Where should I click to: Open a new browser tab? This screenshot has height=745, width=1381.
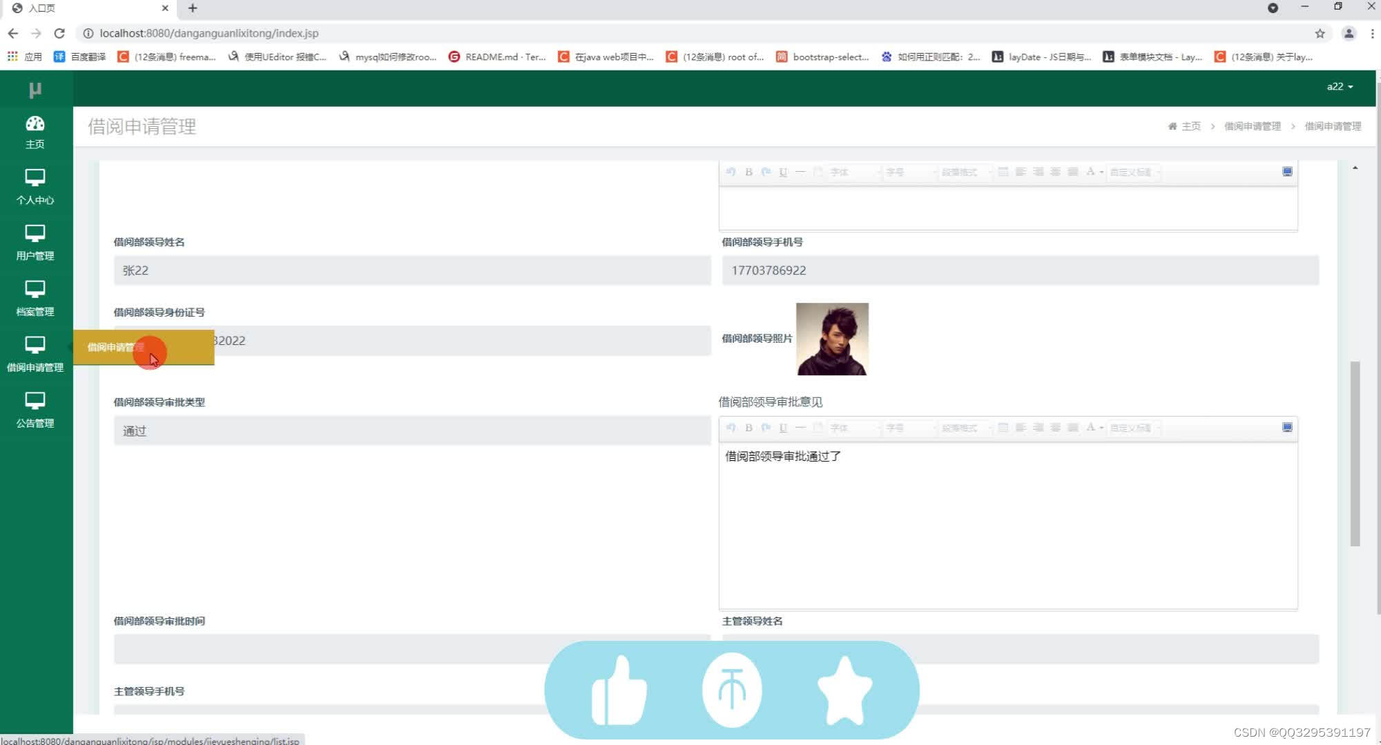point(193,8)
